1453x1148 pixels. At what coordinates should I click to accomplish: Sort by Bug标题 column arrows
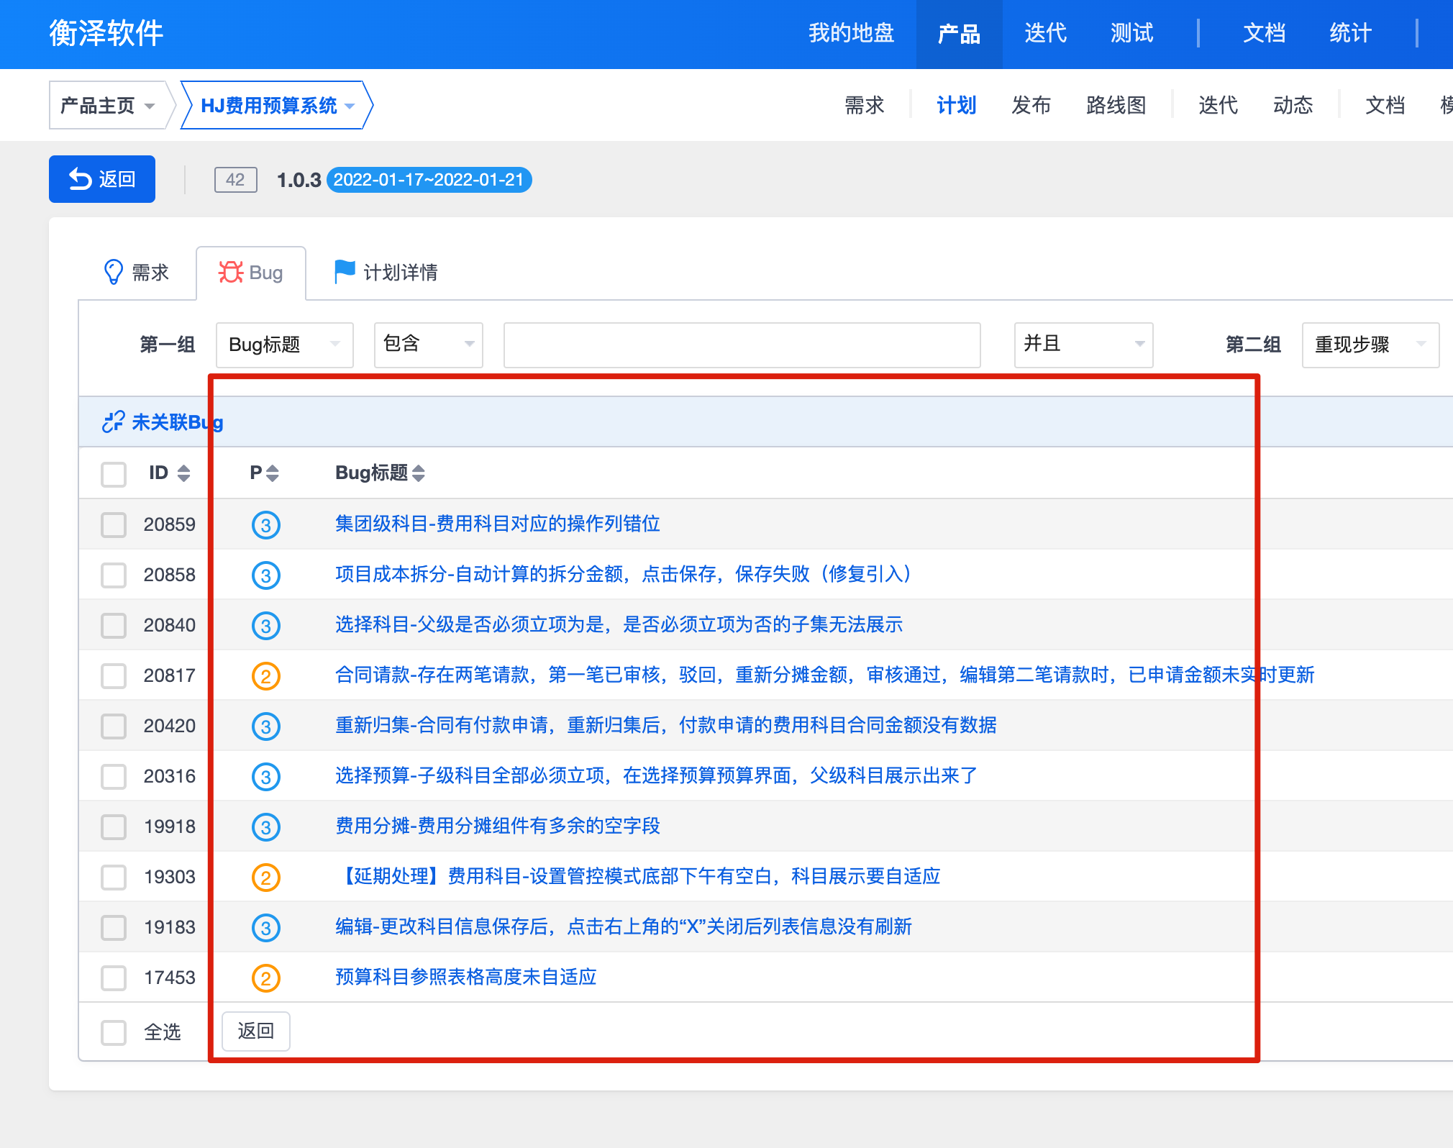click(x=419, y=473)
